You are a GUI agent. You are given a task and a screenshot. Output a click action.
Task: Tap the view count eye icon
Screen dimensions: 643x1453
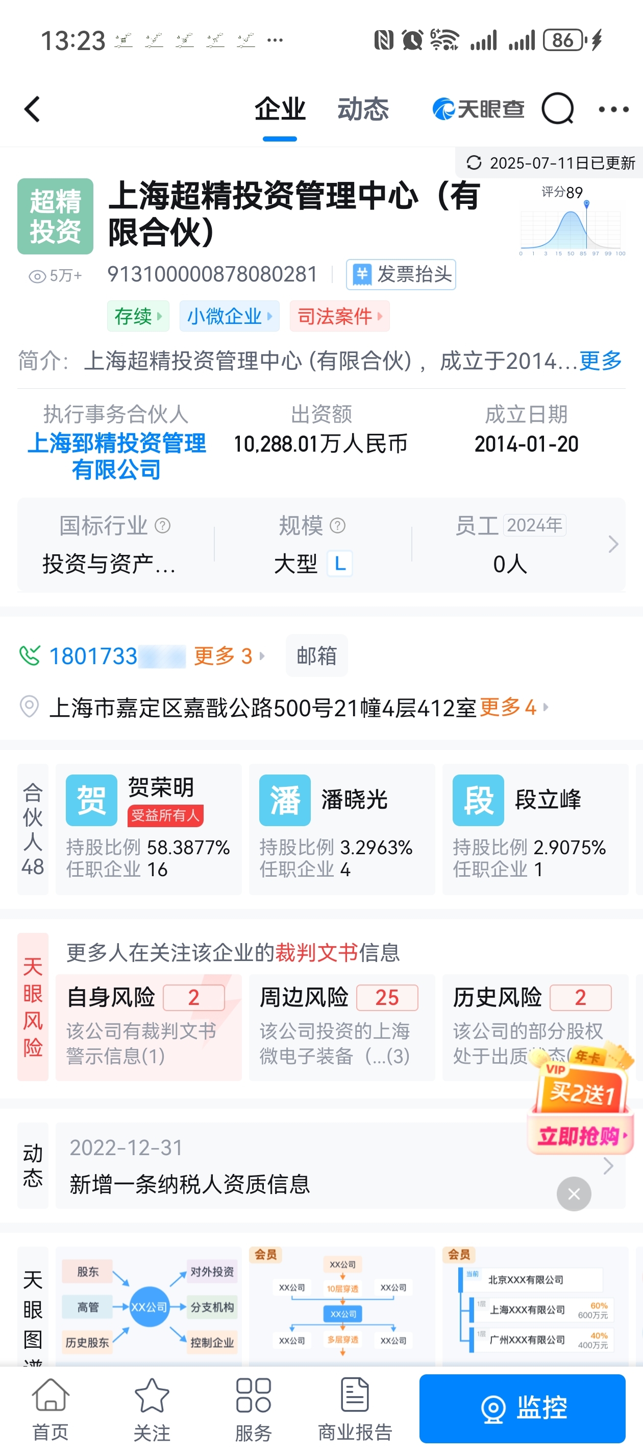pyautogui.click(x=37, y=276)
